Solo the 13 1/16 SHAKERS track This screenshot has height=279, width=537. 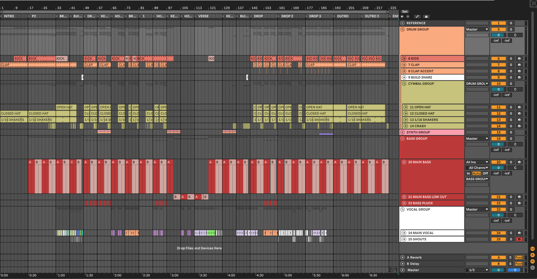click(511, 120)
